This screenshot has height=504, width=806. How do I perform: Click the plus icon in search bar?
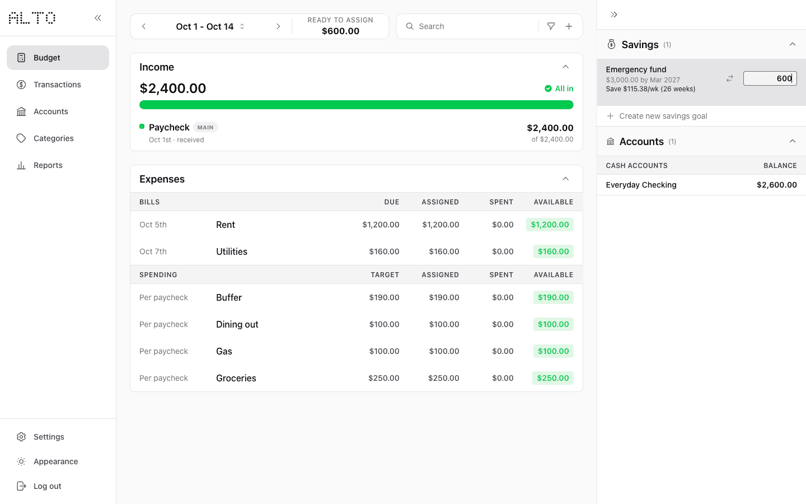coord(569,26)
